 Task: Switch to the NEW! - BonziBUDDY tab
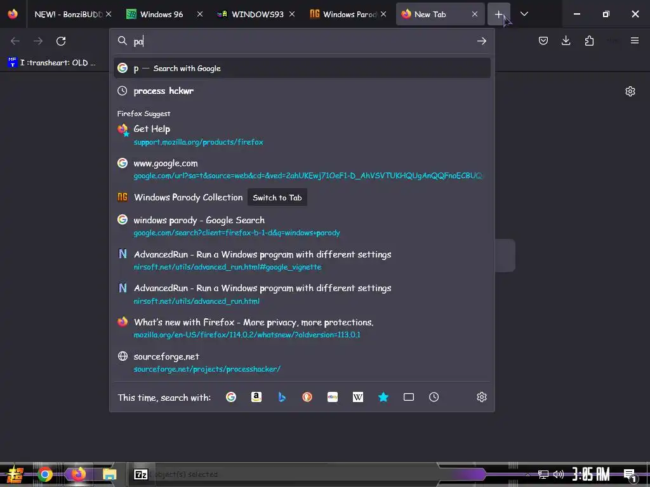click(69, 14)
